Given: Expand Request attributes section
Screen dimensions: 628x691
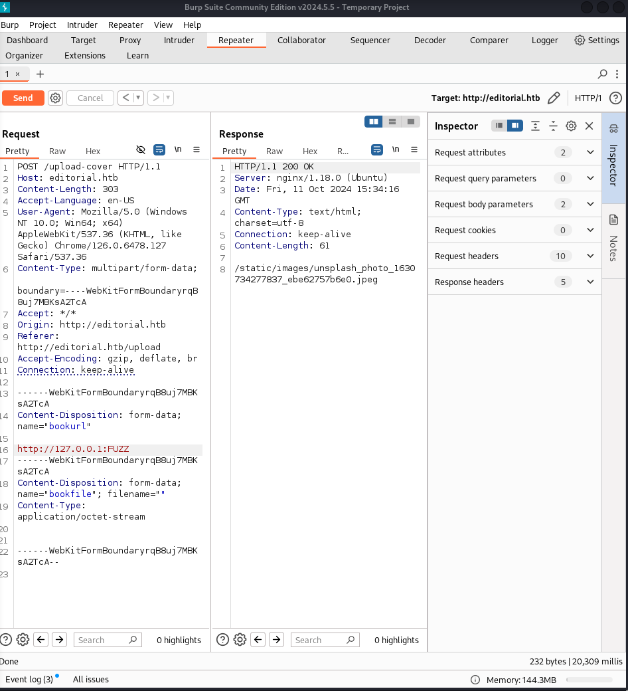Looking at the screenshot, I should coord(514,152).
